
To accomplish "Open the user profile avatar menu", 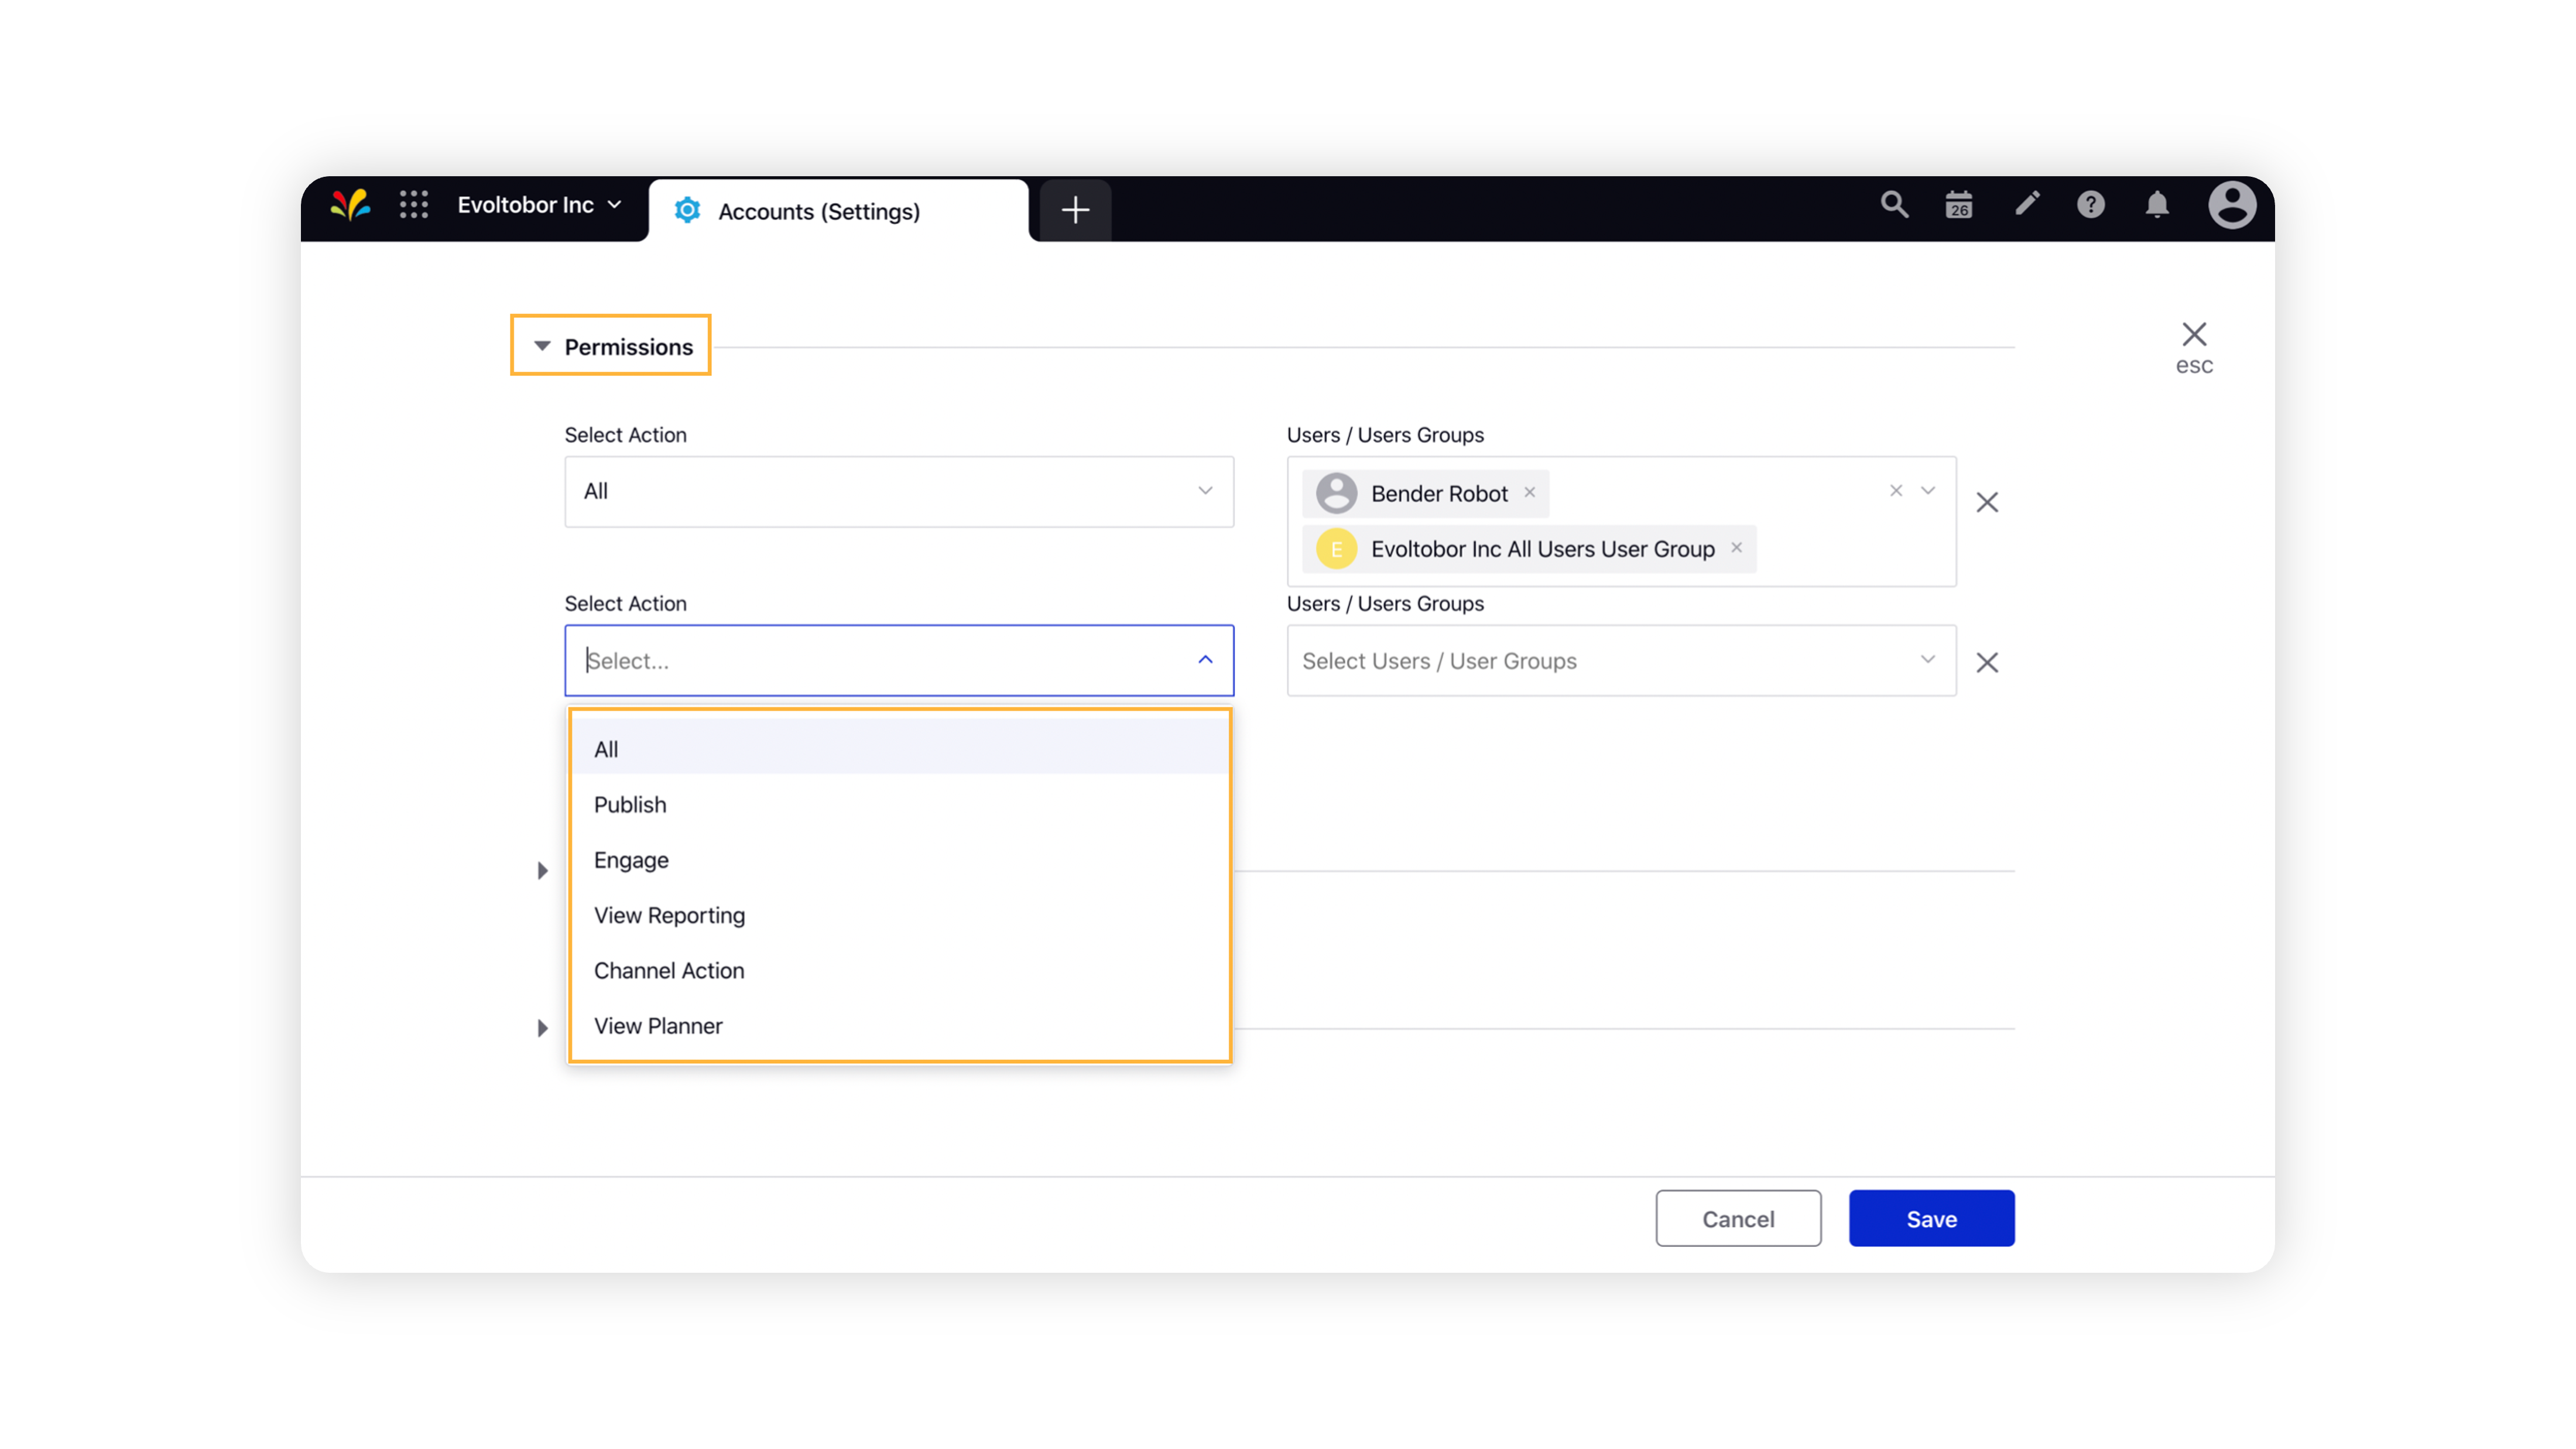I will click(x=2232, y=205).
